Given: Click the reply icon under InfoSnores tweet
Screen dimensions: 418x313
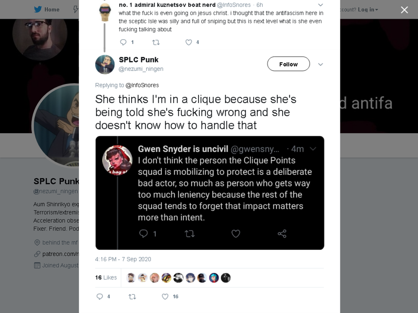Looking at the screenshot, I should (x=123, y=42).
